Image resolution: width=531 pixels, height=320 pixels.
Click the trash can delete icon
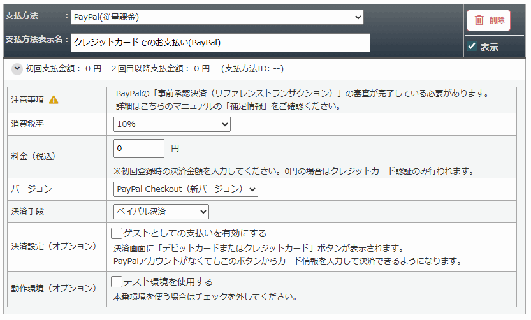click(x=479, y=20)
